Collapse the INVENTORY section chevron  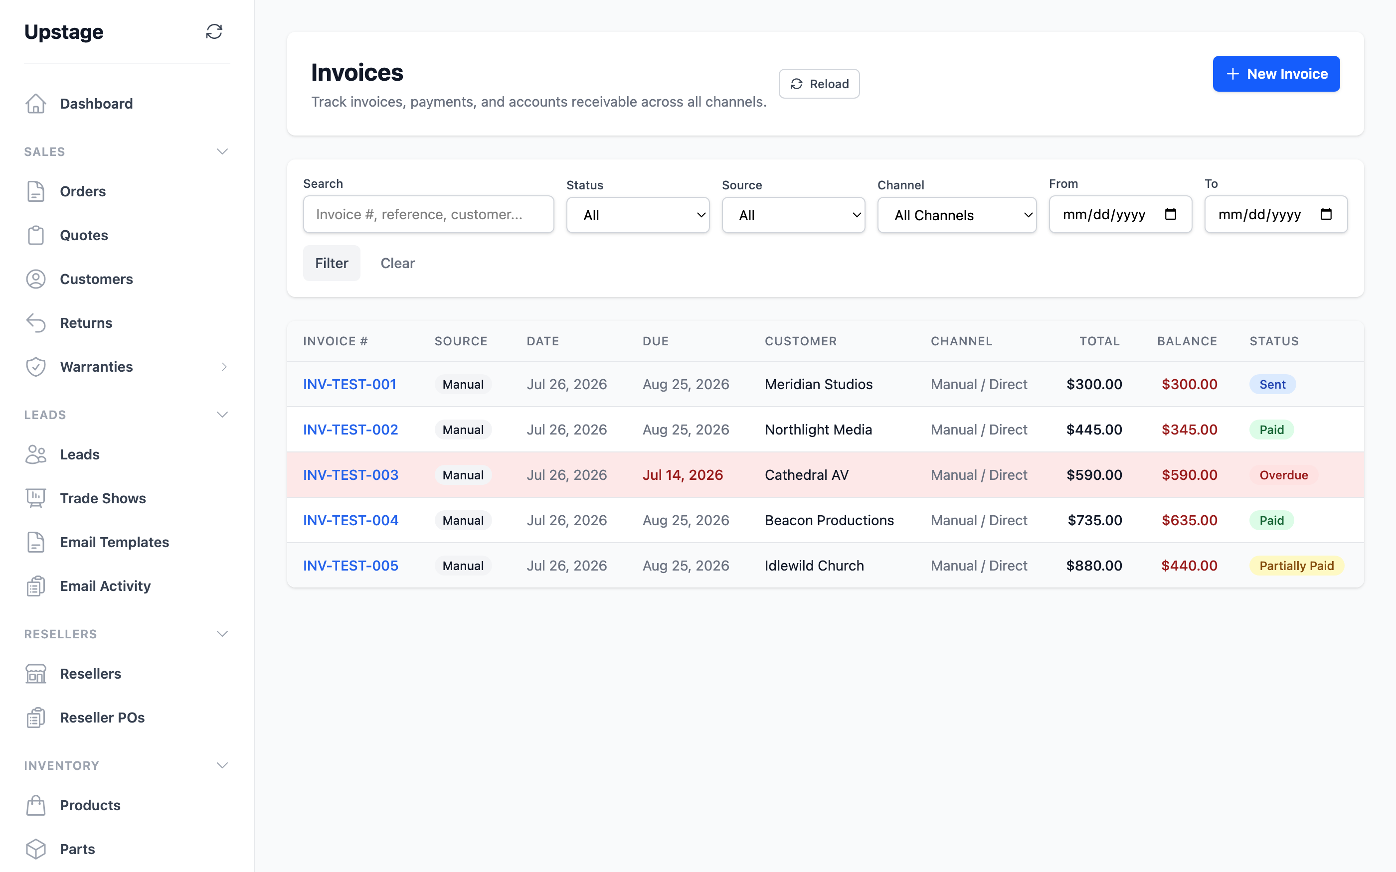222,765
